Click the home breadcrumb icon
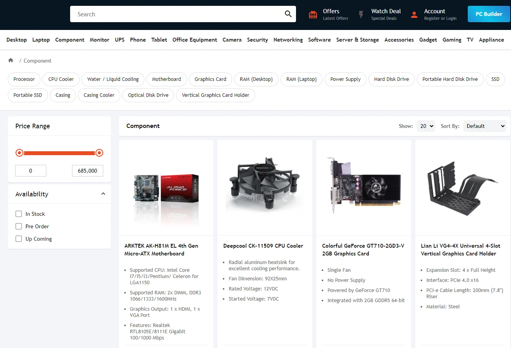Viewport: 511px width, 348px height. (11, 60)
